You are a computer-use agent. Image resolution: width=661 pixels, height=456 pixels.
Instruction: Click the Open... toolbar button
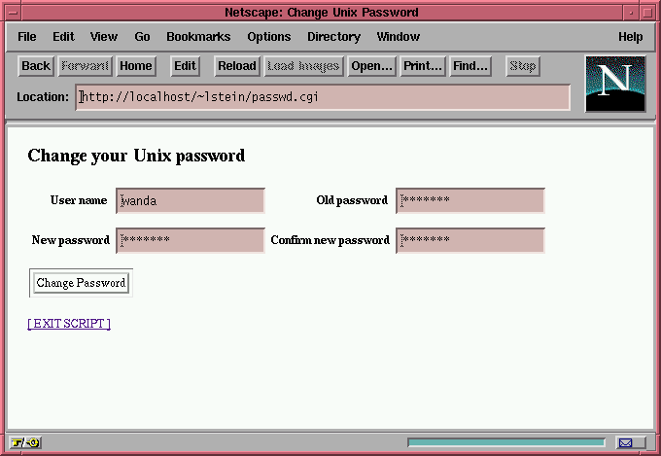tap(371, 66)
